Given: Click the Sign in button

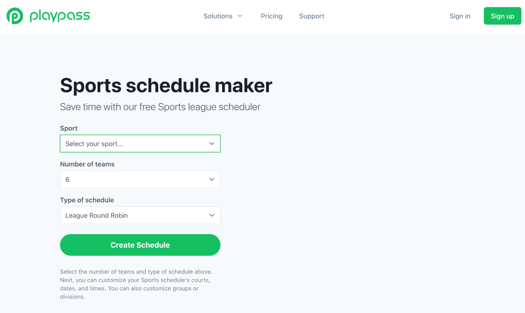Looking at the screenshot, I should [x=460, y=16].
